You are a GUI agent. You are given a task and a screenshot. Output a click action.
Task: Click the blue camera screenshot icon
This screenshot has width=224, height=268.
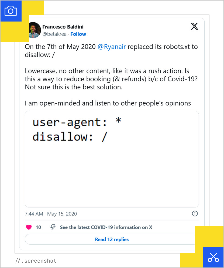[11, 11]
